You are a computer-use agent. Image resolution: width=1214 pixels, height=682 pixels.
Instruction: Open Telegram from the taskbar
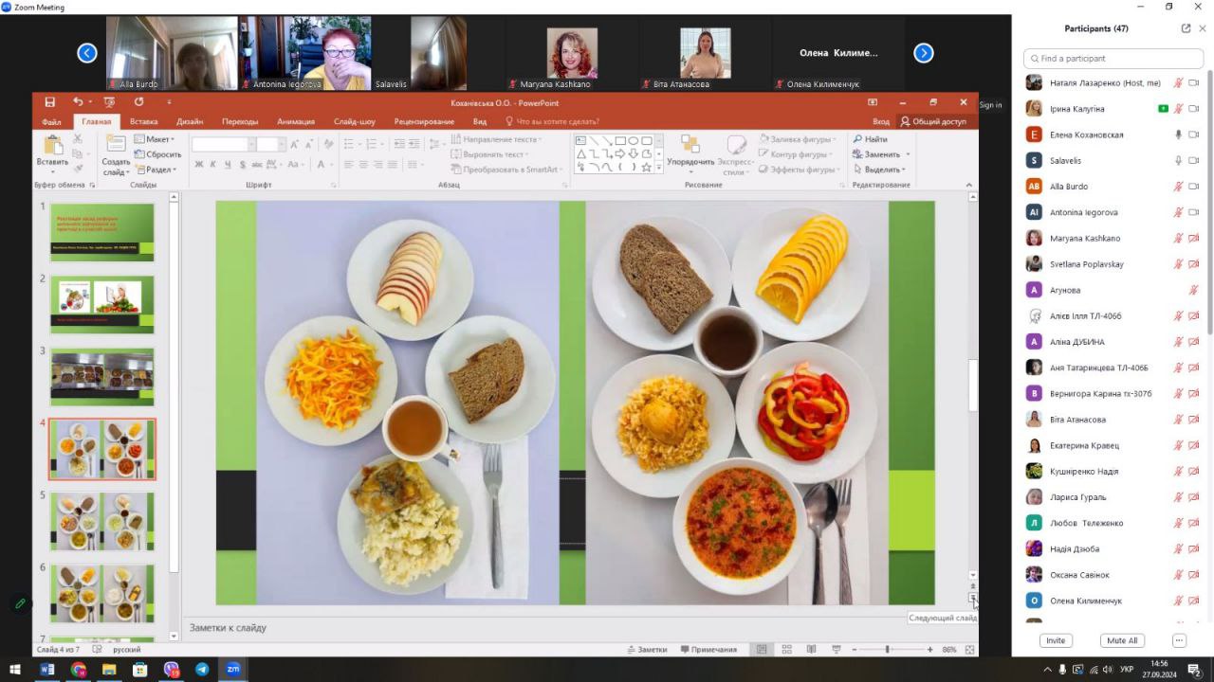[202, 670]
